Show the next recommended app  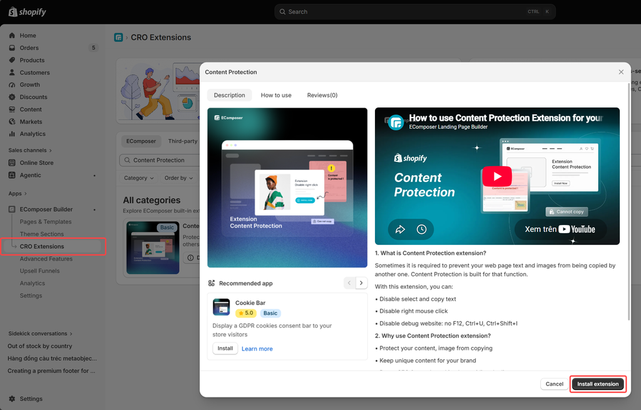click(361, 283)
